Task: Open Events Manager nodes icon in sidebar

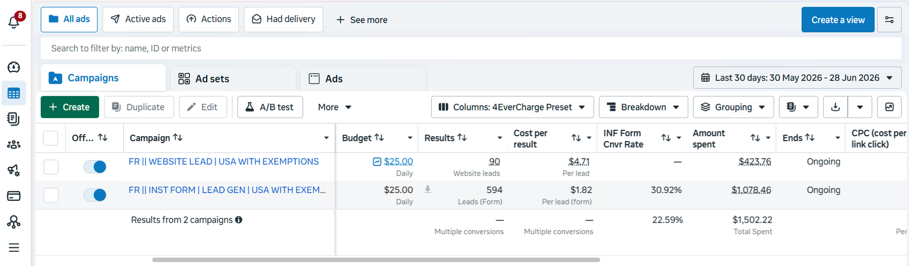Action: (14, 222)
